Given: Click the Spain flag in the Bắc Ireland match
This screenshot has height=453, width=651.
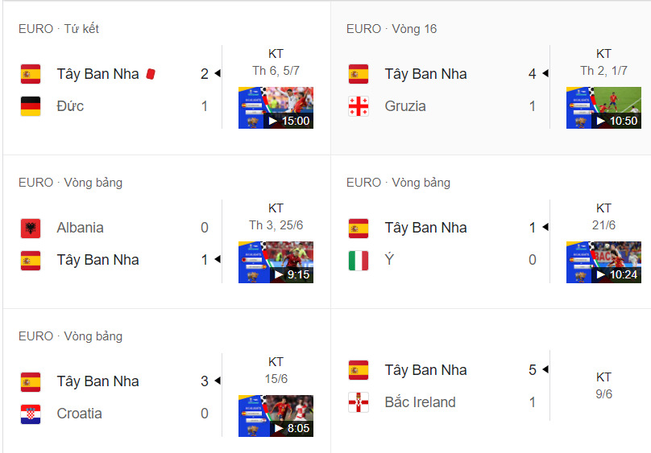Looking at the screenshot, I should (x=359, y=370).
